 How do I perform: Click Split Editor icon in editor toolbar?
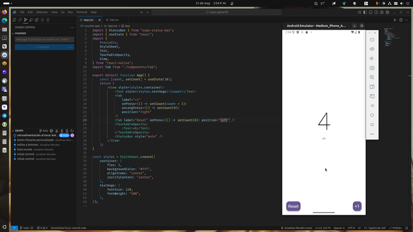click(x=401, y=20)
